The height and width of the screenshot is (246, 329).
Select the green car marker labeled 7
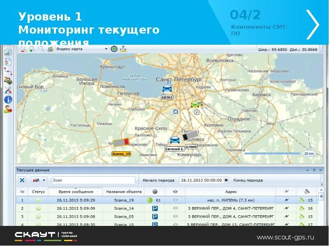(195, 104)
